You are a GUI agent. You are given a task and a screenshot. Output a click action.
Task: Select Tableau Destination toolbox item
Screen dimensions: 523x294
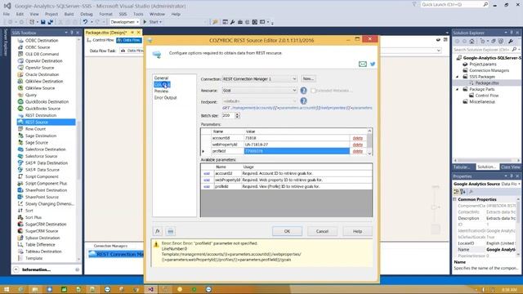[43, 252]
